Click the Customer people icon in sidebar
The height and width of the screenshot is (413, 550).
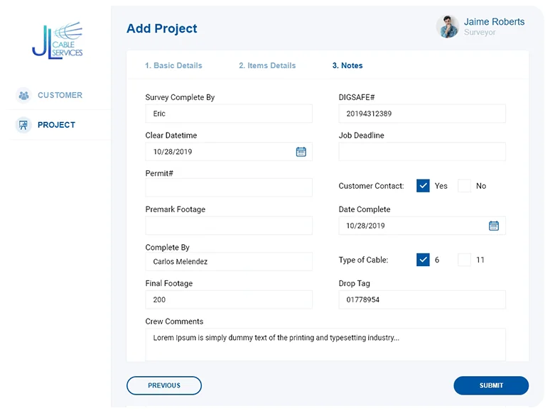[23, 95]
